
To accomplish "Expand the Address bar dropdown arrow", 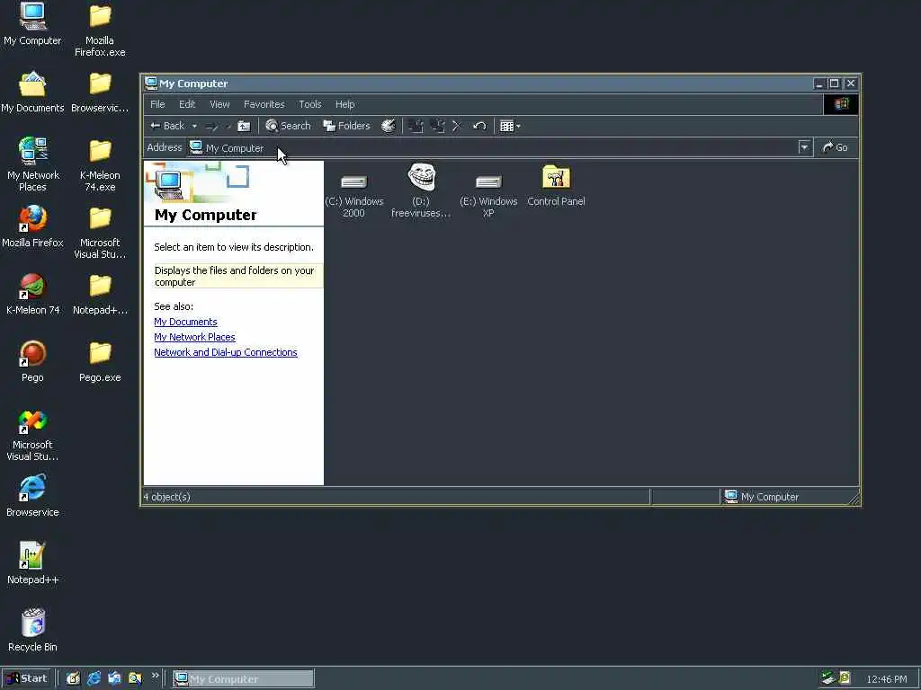I will (x=805, y=147).
